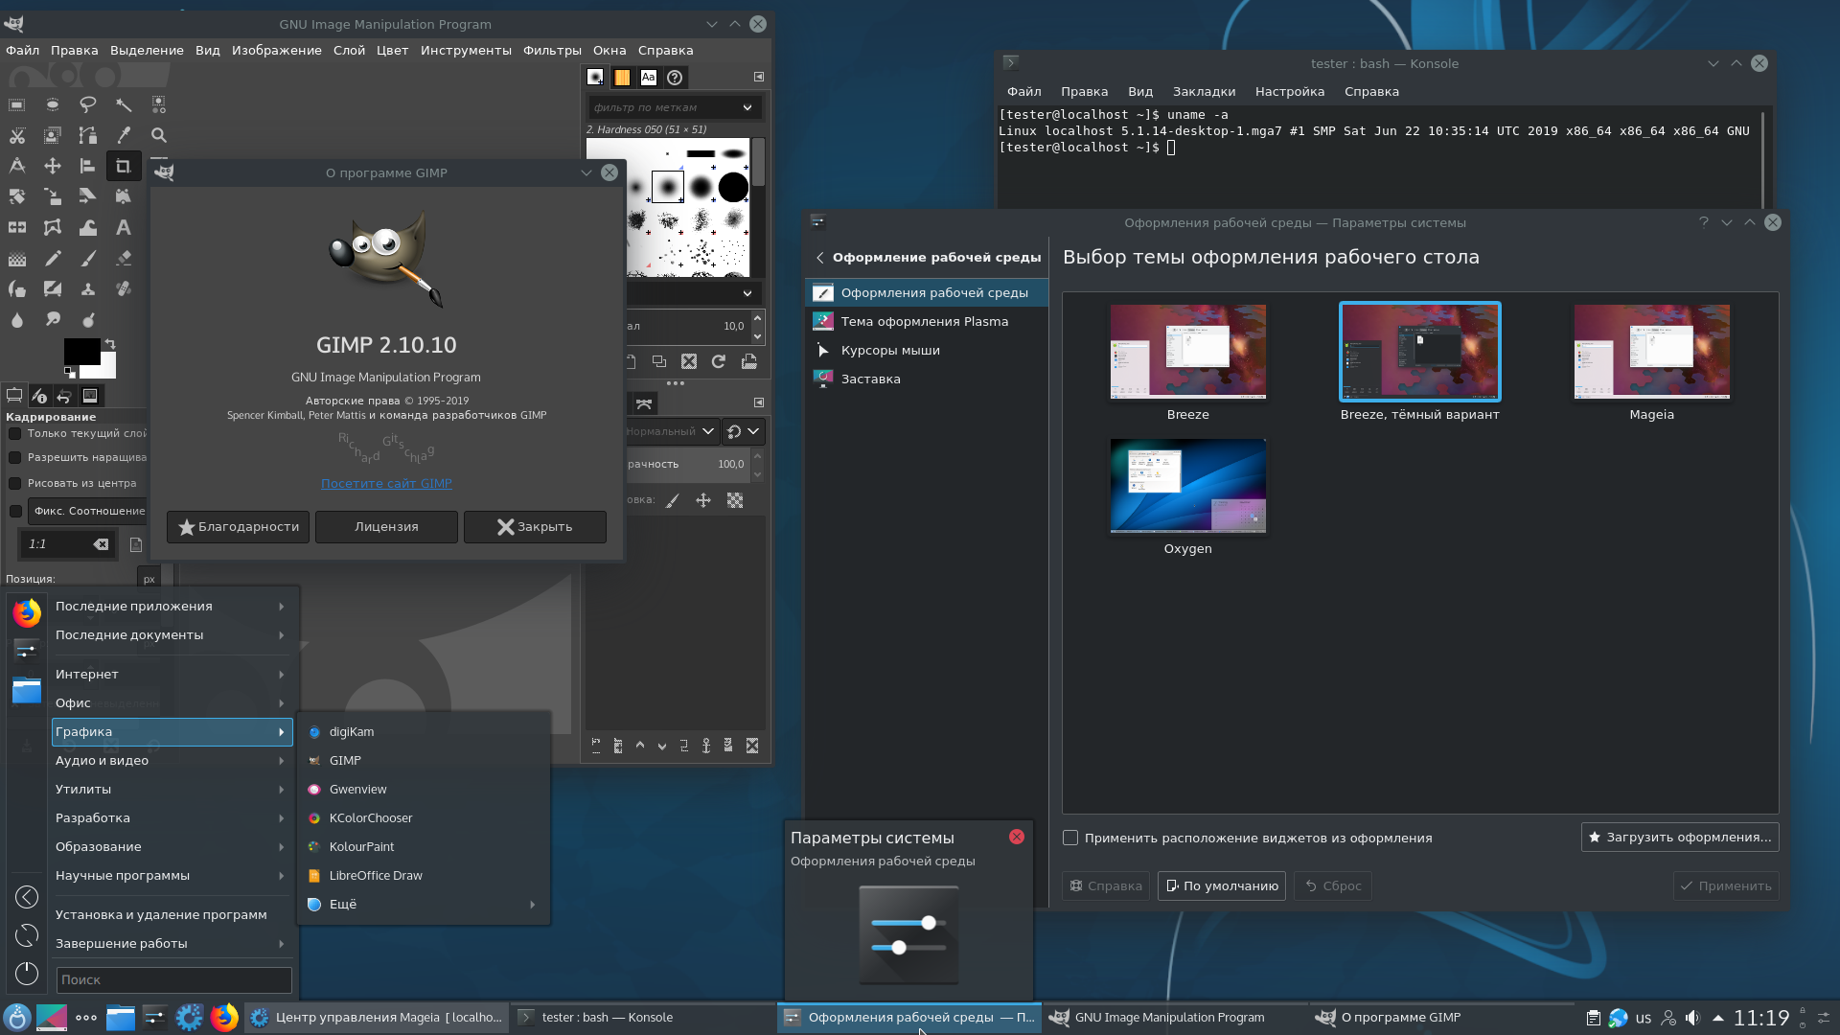Toggle 'Только текущий слой' checkbox
The width and height of the screenshot is (1840, 1035).
(x=15, y=433)
